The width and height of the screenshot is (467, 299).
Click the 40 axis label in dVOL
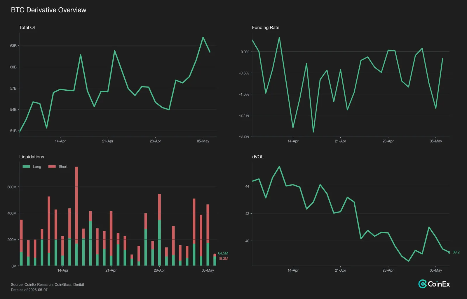click(247, 241)
